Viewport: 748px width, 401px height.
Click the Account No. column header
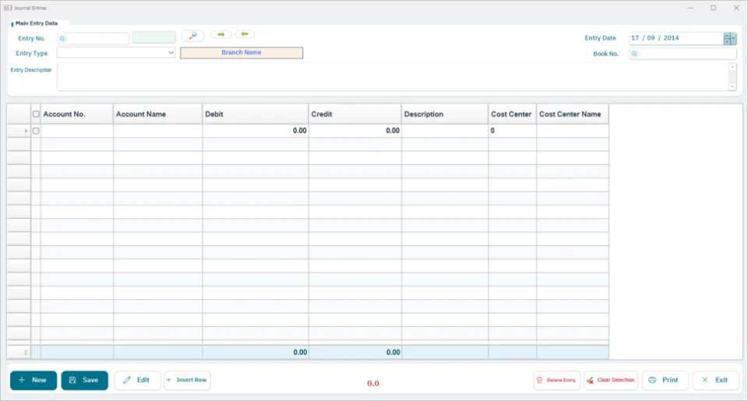[x=77, y=114]
